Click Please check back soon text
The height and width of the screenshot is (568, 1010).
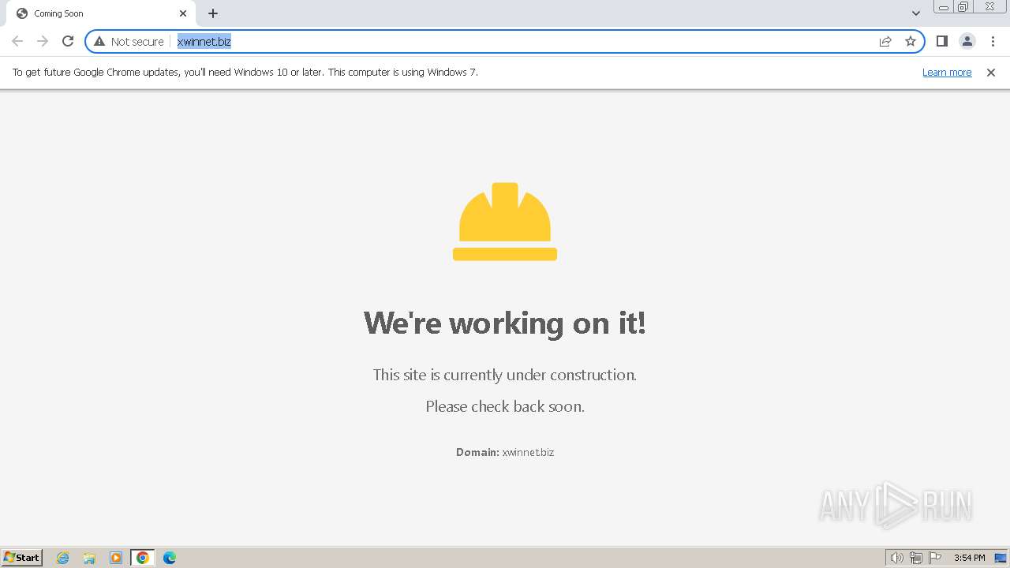(505, 406)
